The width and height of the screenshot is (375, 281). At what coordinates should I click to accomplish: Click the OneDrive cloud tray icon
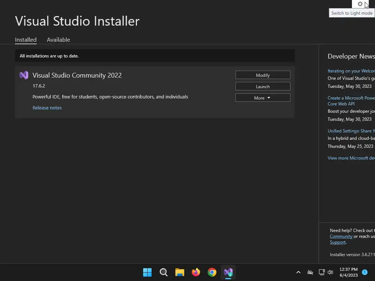pyautogui.click(x=310, y=272)
